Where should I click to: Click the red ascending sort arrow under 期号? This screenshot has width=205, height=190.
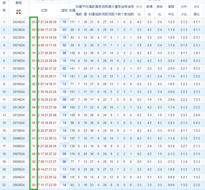pyautogui.click(x=17, y=13)
